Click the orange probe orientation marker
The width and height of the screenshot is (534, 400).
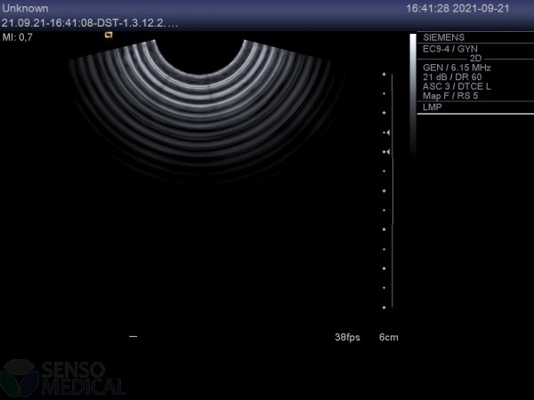click(x=109, y=35)
